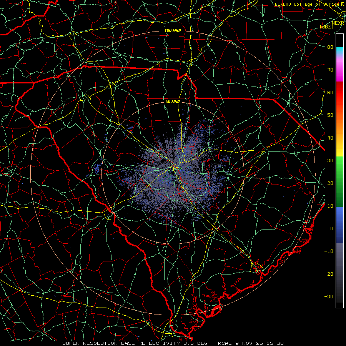Viewport: 346px width, 346px height.
Task: Click the 70 value on the dBZ scale
Action: click(330, 70)
